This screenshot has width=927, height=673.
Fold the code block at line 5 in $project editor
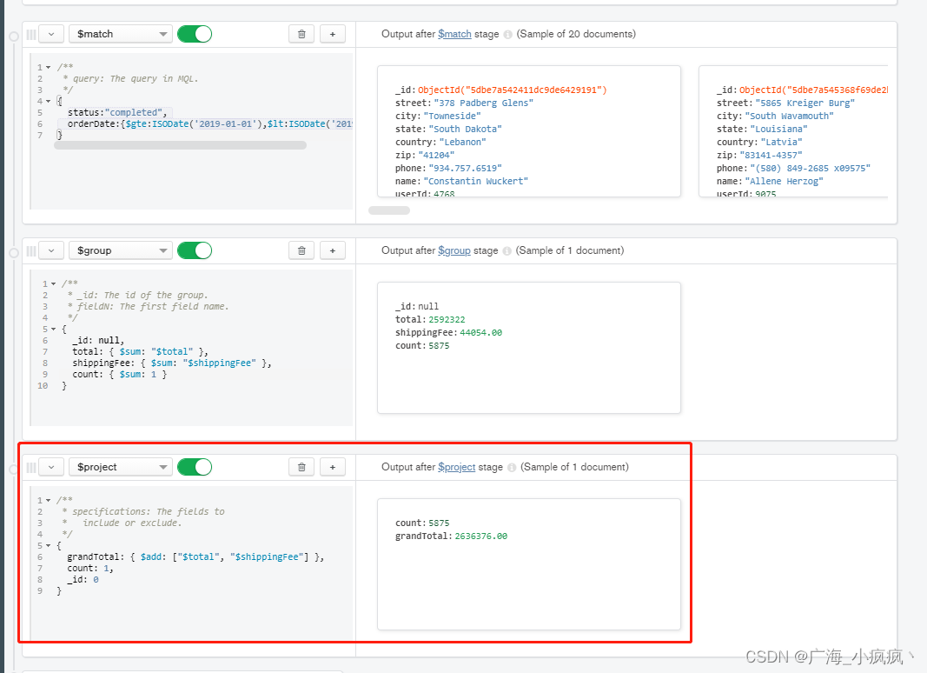tap(49, 546)
